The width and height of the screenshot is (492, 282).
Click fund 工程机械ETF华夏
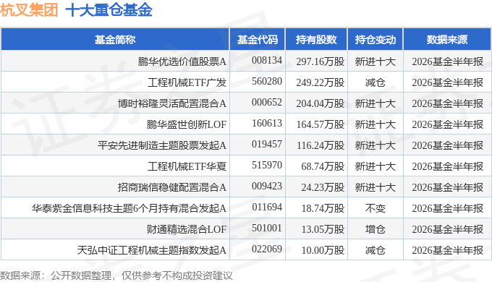click(187, 166)
